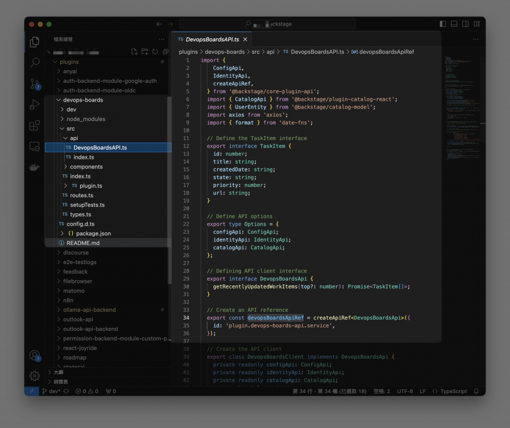The height and width of the screenshot is (428, 510).
Task: Open the Docker view
Action: [34, 167]
